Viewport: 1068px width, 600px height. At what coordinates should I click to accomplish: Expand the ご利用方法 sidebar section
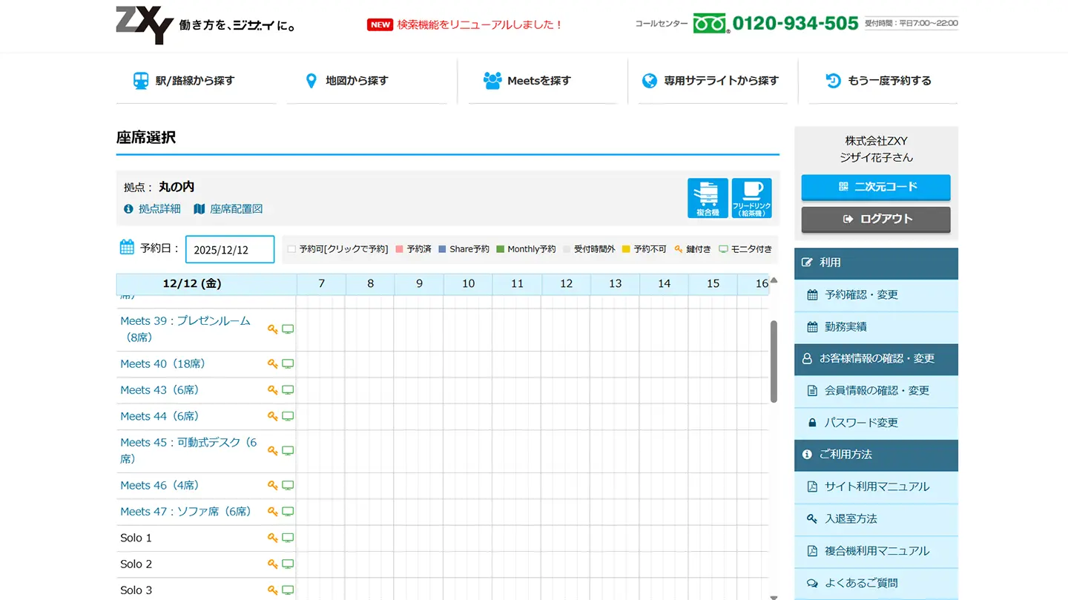coord(875,455)
